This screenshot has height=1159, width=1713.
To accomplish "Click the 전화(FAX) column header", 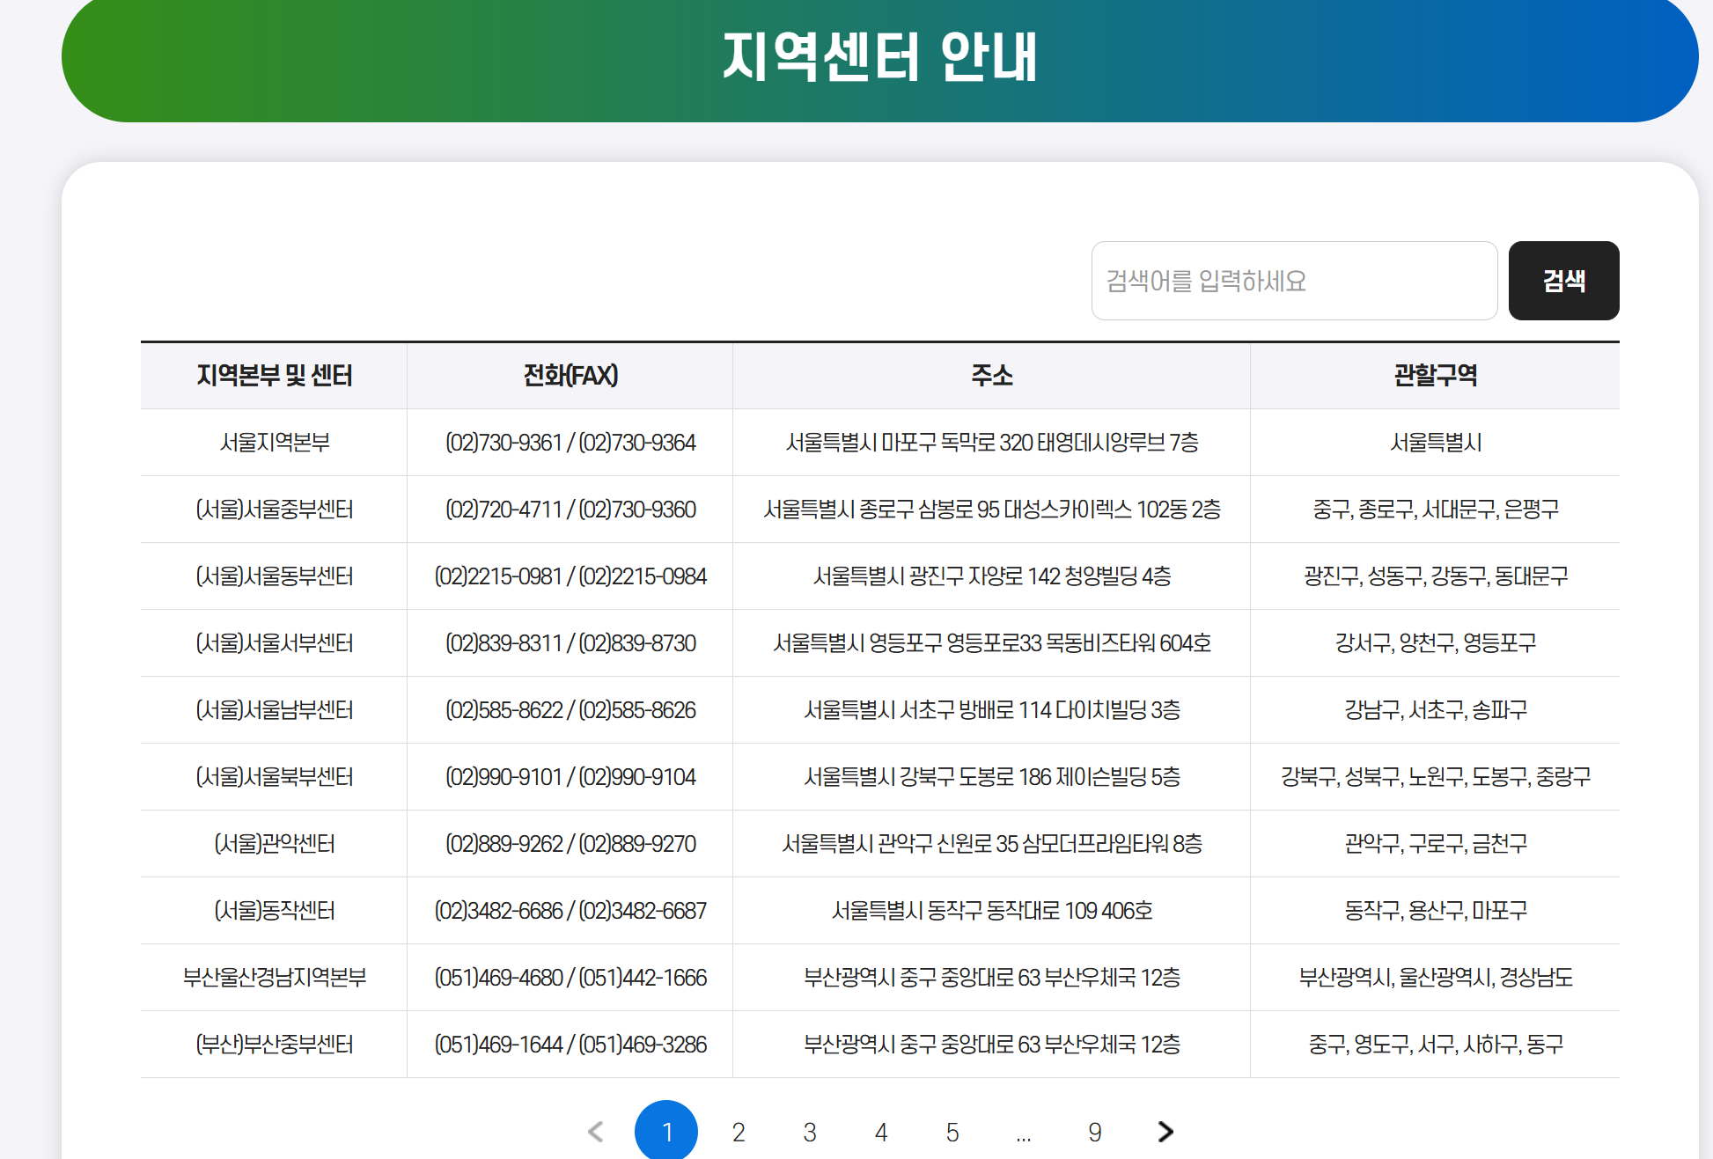I will coord(570,376).
